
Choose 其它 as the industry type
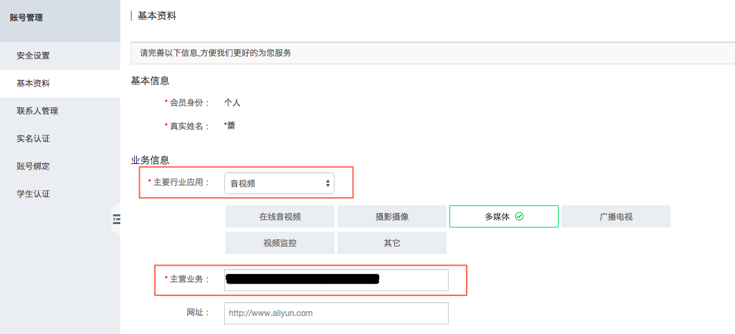392,243
